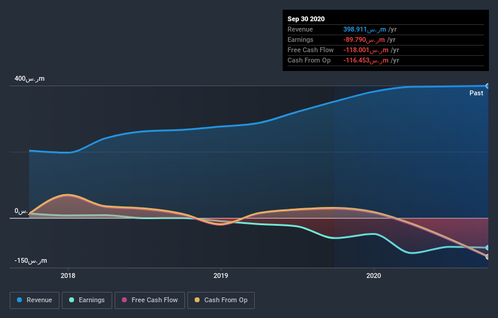The height and width of the screenshot is (318, 498).
Task: Toggle the Cash From Op legend button
Action: [221, 300]
